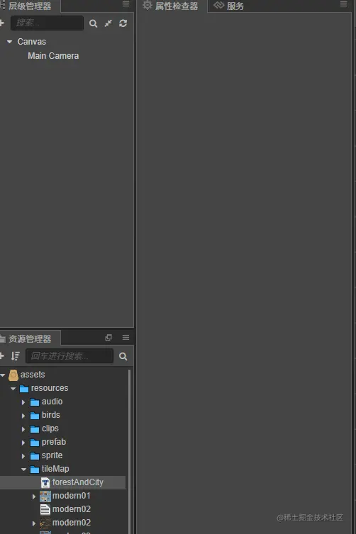The image size is (356, 534).
Task: Switch to the 层级管理器 tab
Action: click(x=29, y=6)
